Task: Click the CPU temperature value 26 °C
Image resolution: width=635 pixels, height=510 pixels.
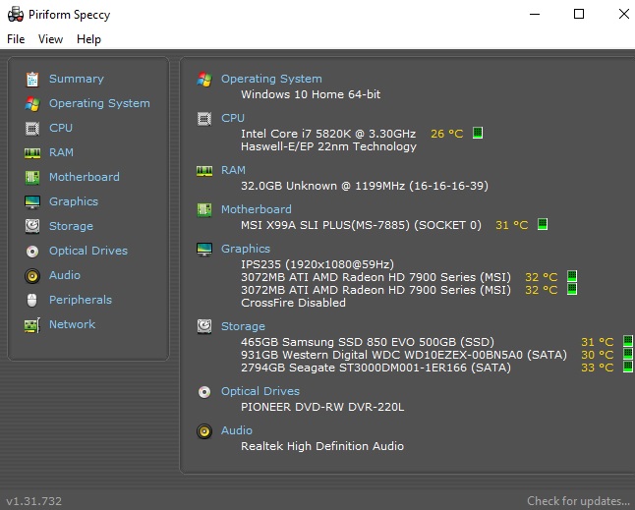Action: point(446,134)
